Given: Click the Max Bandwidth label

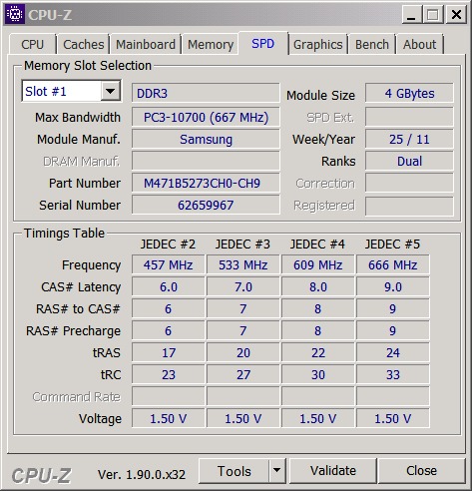Looking at the screenshot, I should pos(78,118).
